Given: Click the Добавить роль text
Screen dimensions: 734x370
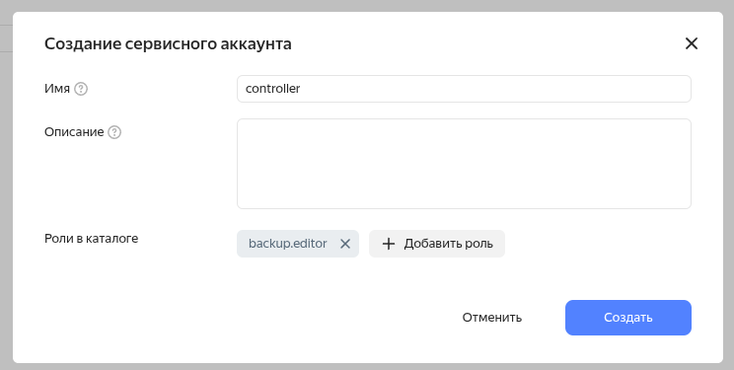Looking at the screenshot, I should click(449, 244).
